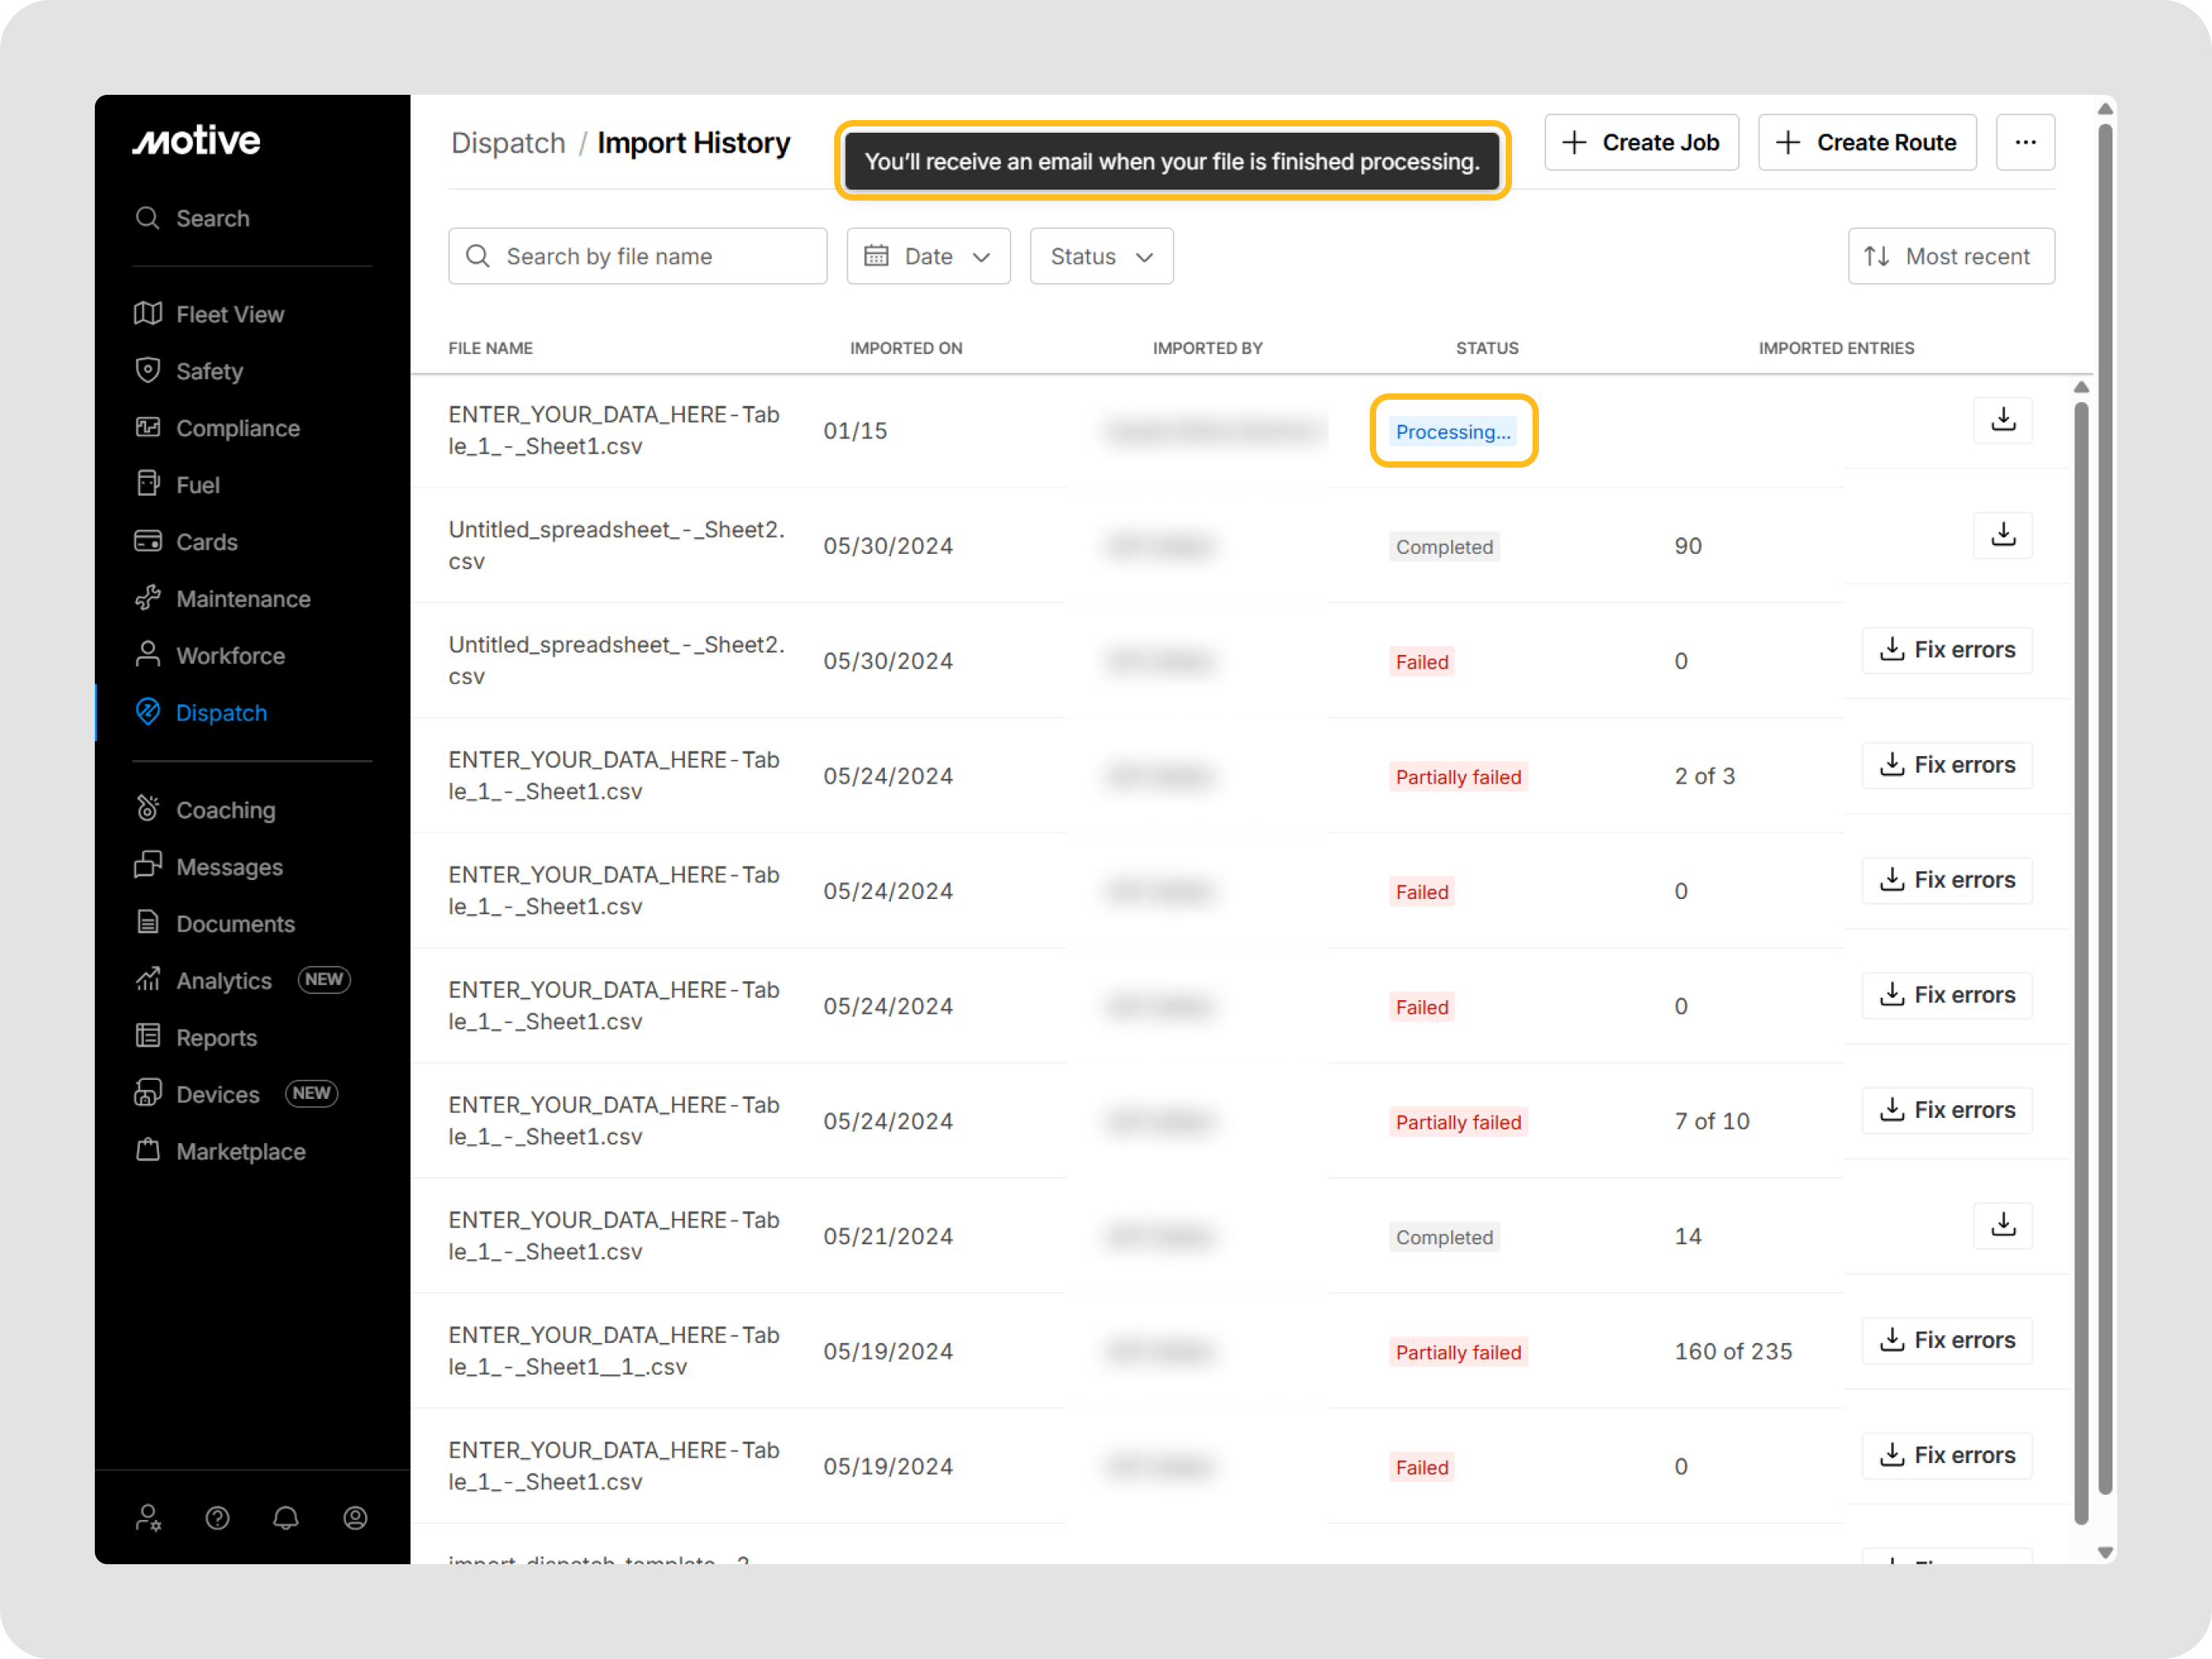Open the three-dot more options menu
The image size is (2212, 1659).
[x=2025, y=142]
